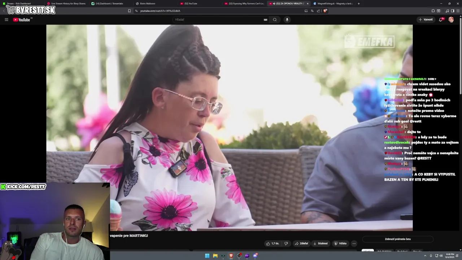
Task: Mute audio icon on ZA OPONOU VIRALITY tab
Action: pos(274,4)
